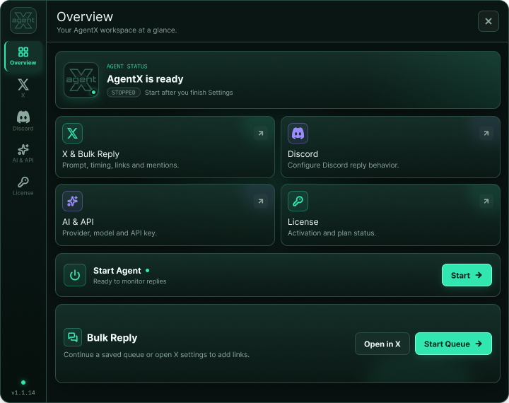509x403 pixels.
Task: Click 'Ready to monitor replies' text
Action: coord(130,281)
